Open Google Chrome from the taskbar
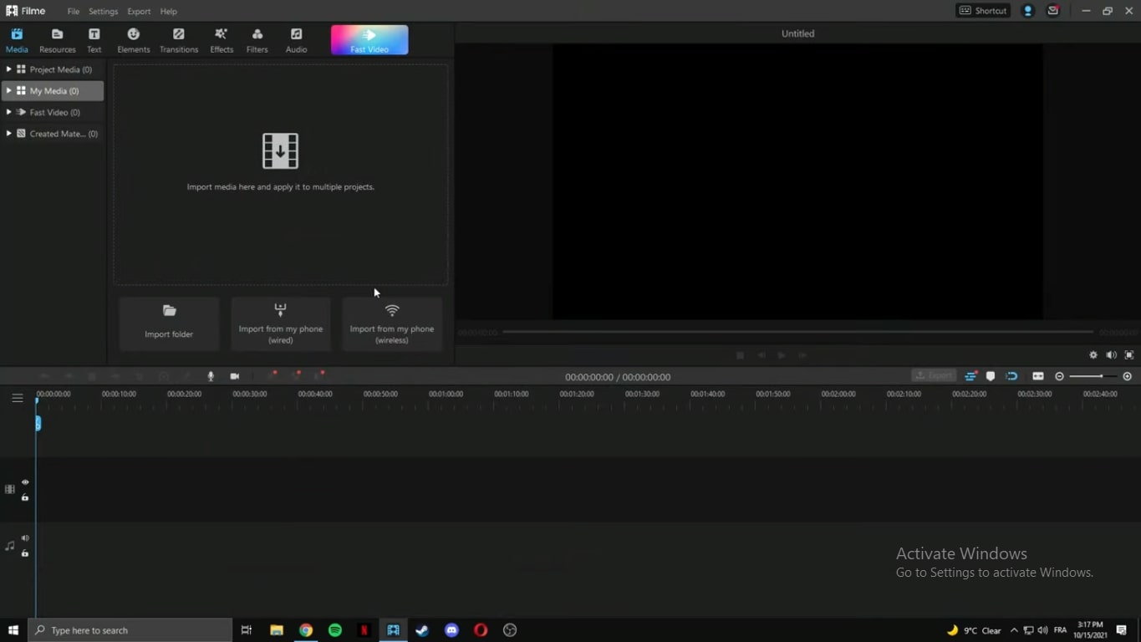This screenshot has height=642, width=1141. click(x=306, y=630)
